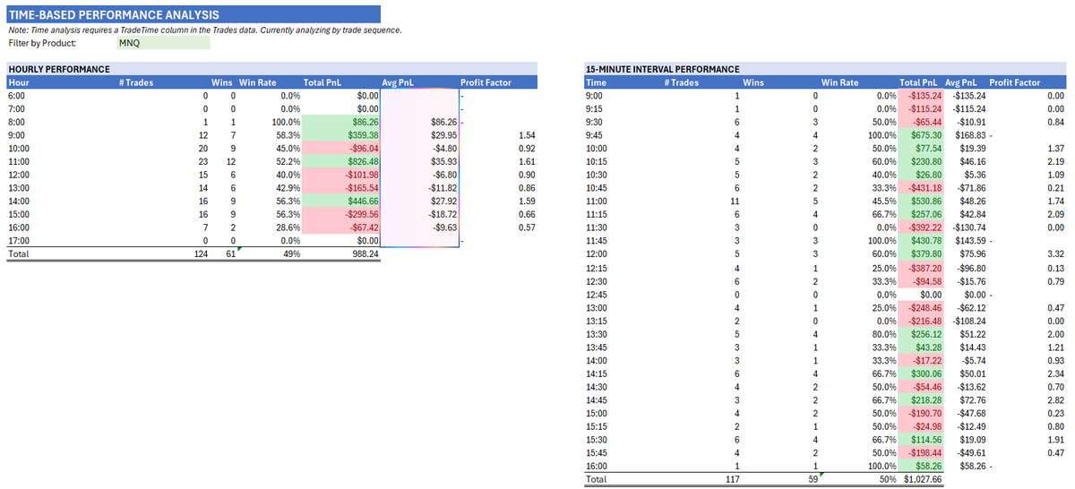
Task: Select the 15-MINUTE INTERVAL PERFORMANCE header
Action: (x=824, y=69)
